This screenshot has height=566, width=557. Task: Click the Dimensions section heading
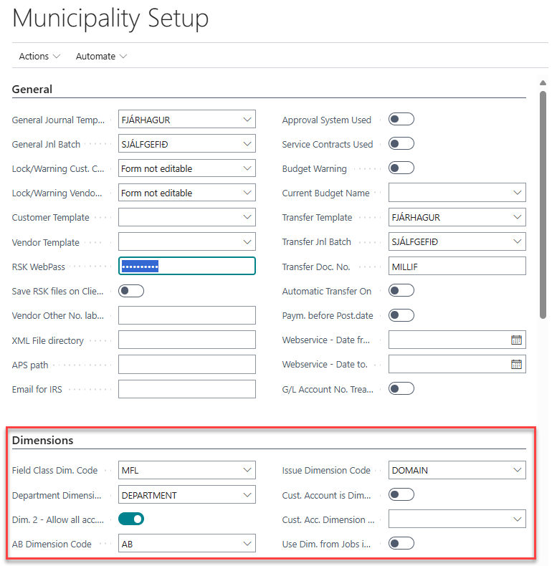pos(43,440)
